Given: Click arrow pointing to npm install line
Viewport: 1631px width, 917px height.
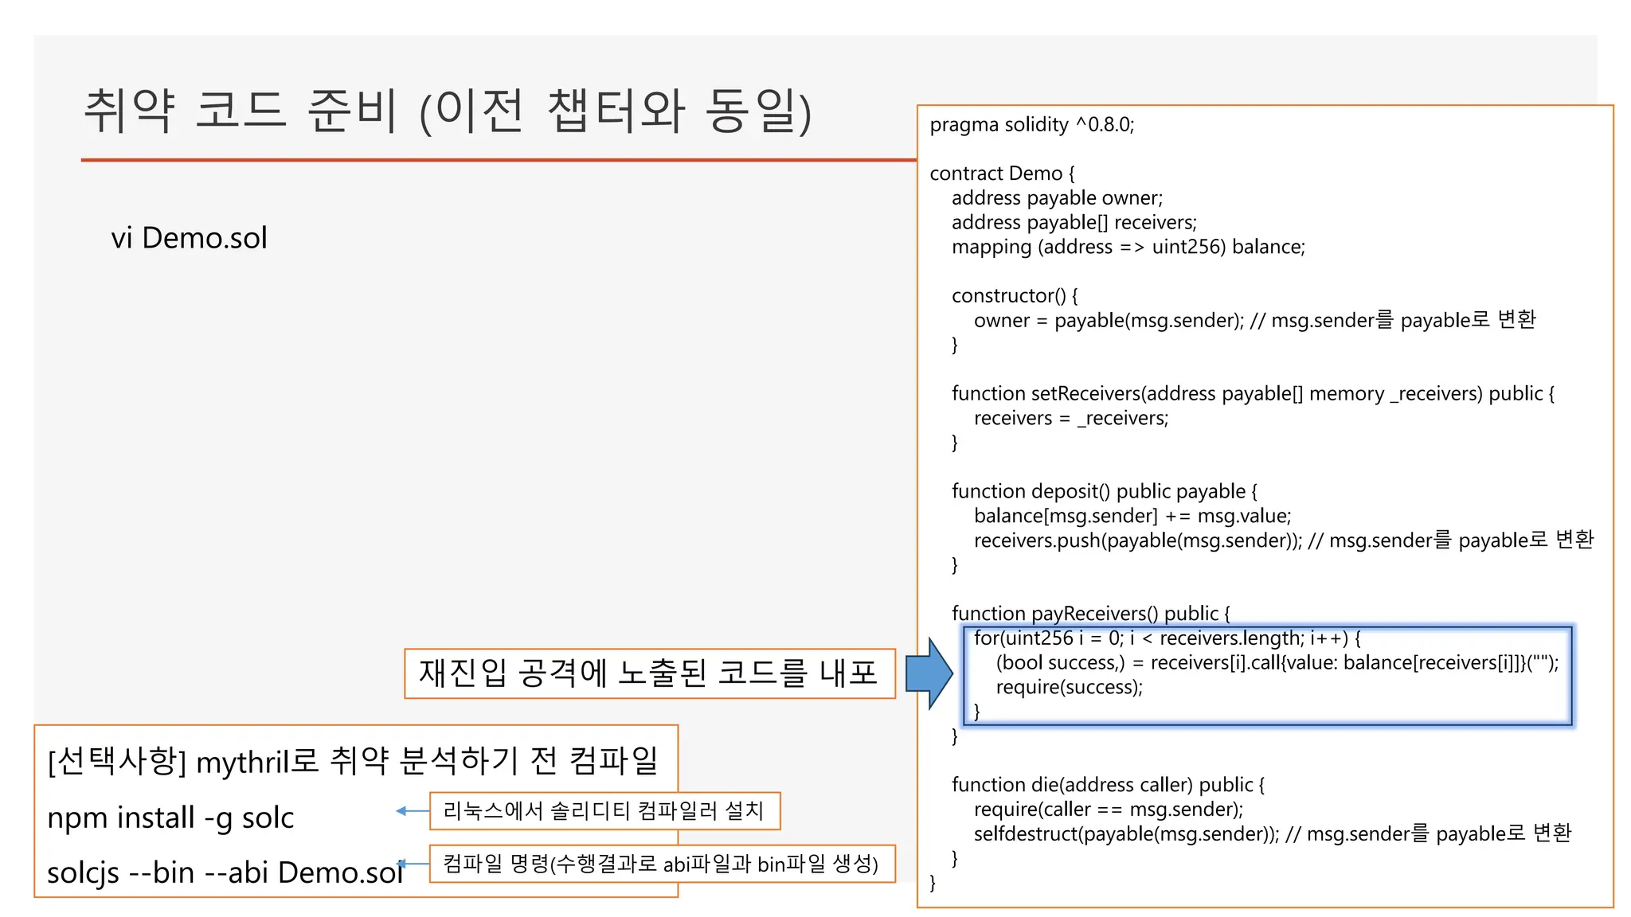Looking at the screenshot, I should [412, 811].
